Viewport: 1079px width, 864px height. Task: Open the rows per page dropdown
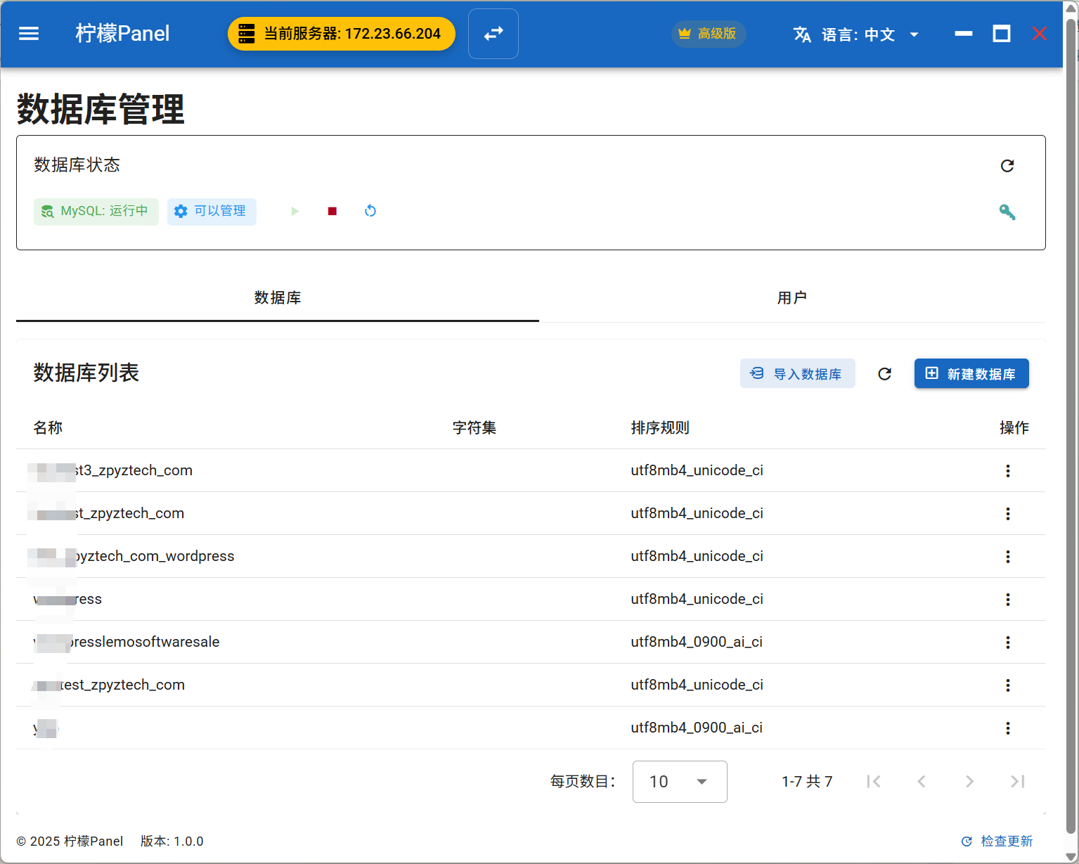click(679, 782)
